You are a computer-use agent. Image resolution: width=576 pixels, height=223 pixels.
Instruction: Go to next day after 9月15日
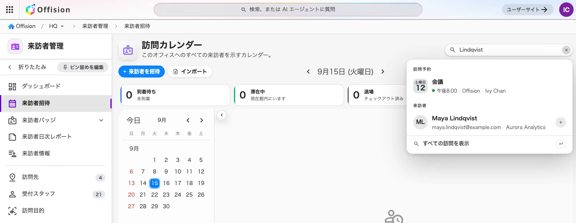click(382, 72)
